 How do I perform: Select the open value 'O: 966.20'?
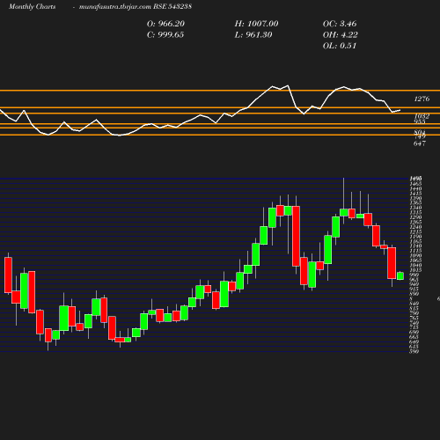click(165, 24)
